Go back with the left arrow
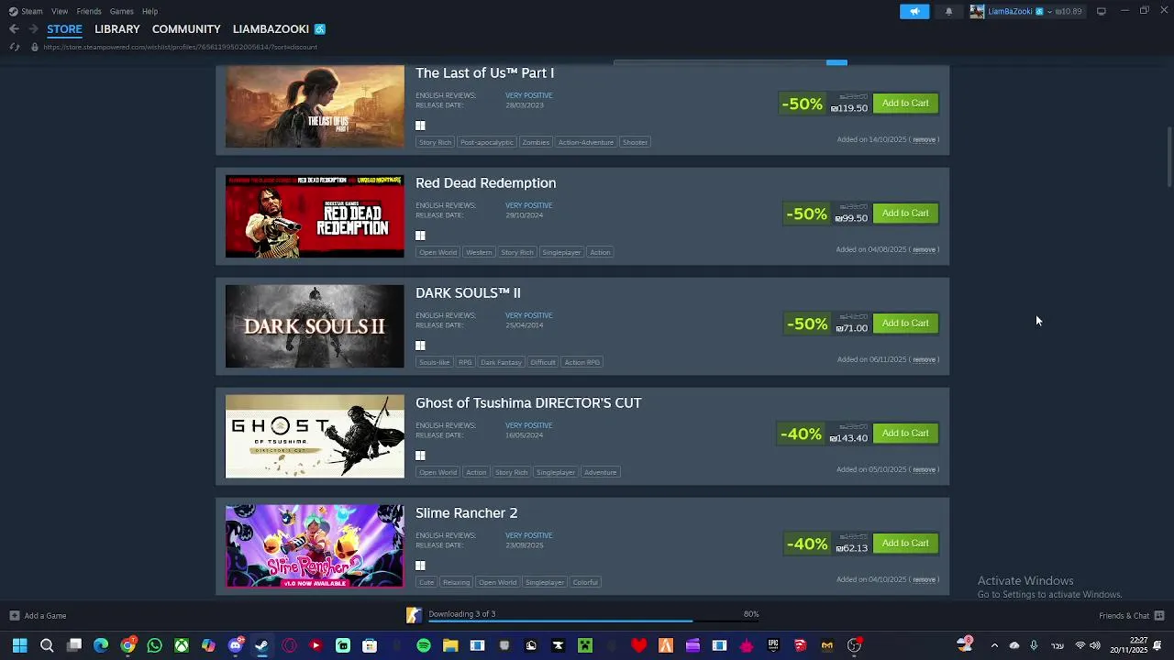The width and height of the screenshot is (1174, 660). (x=14, y=29)
